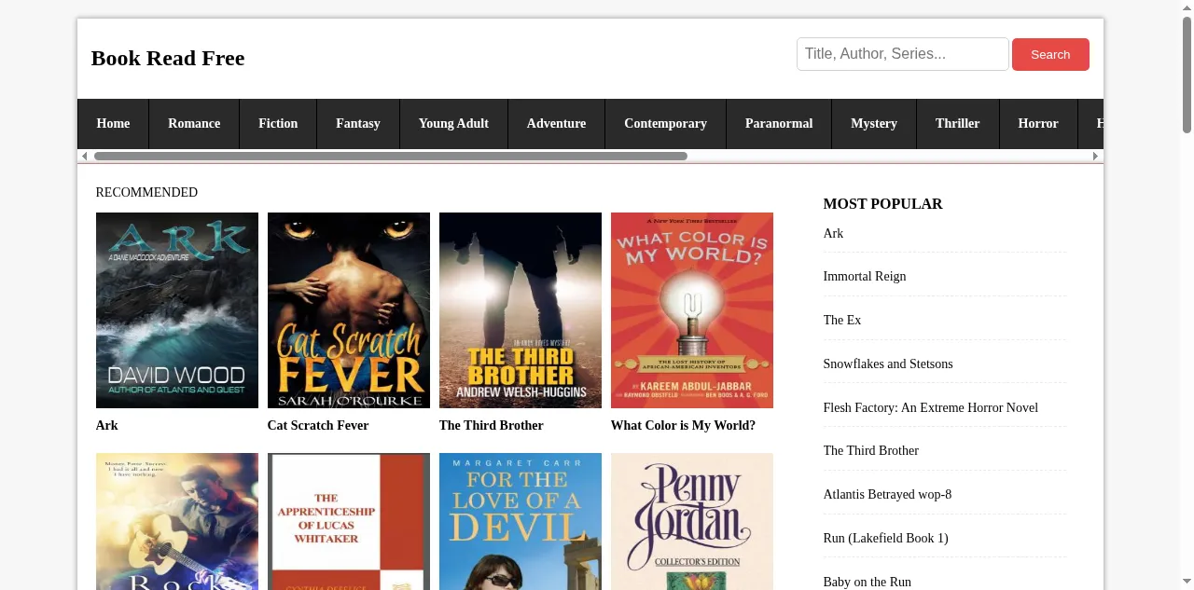Open Ark in Most Popular list
1194x590 pixels.
[x=833, y=234]
